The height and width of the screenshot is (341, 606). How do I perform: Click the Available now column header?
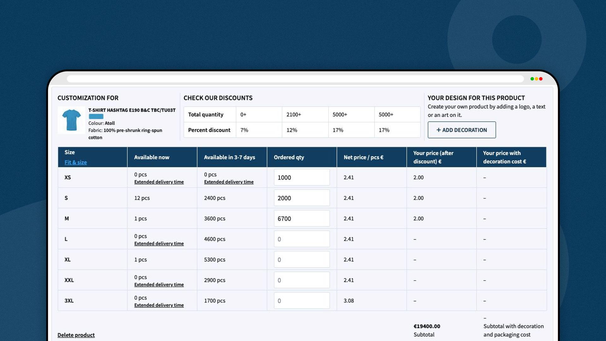coord(162,157)
